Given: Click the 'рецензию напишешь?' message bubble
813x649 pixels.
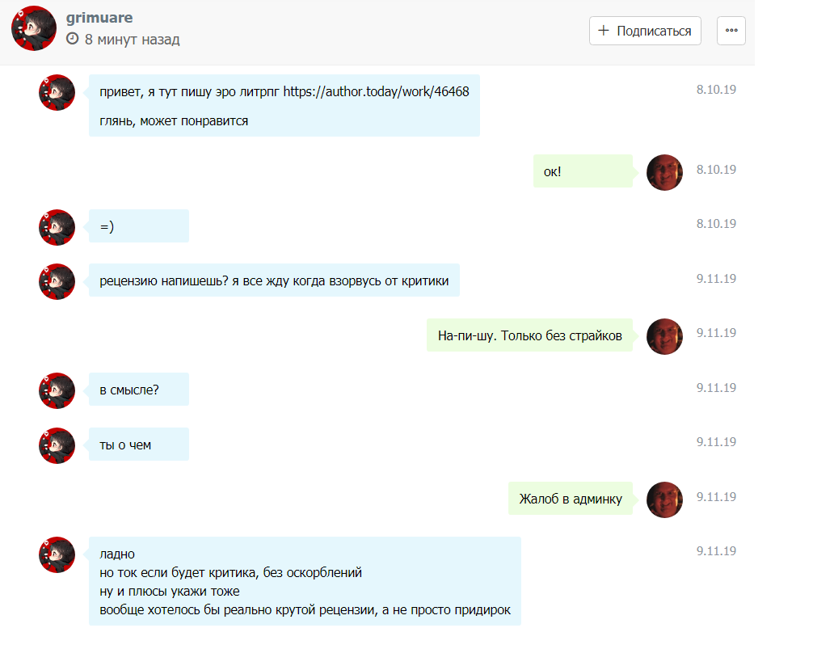Looking at the screenshot, I should click(x=274, y=280).
